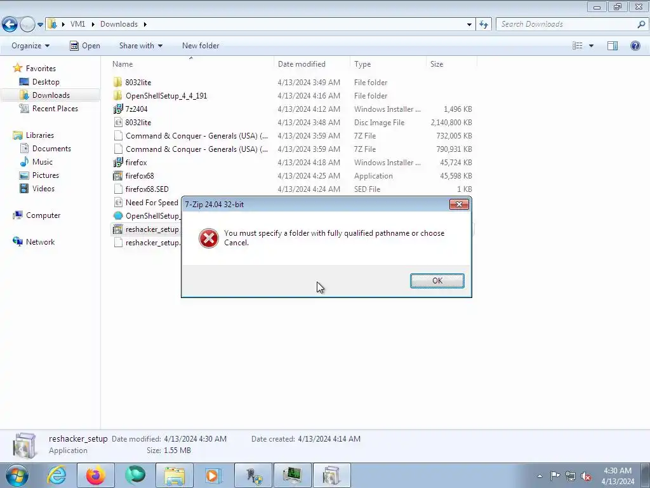Viewport: 650px width, 488px height.
Task: Open the address bar history dropdown
Action: coord(469,25)
